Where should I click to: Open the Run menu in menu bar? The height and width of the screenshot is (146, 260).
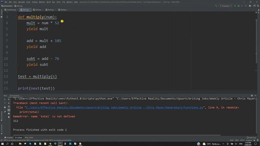point(53,2)
